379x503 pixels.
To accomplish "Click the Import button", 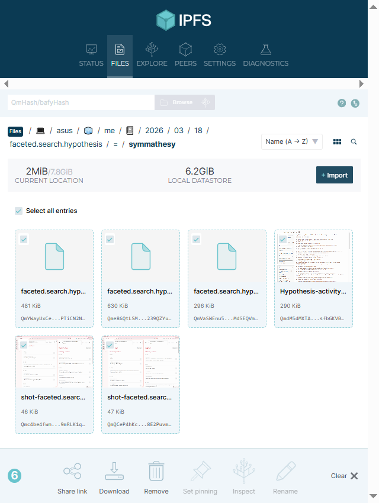I will pos(334,175).
